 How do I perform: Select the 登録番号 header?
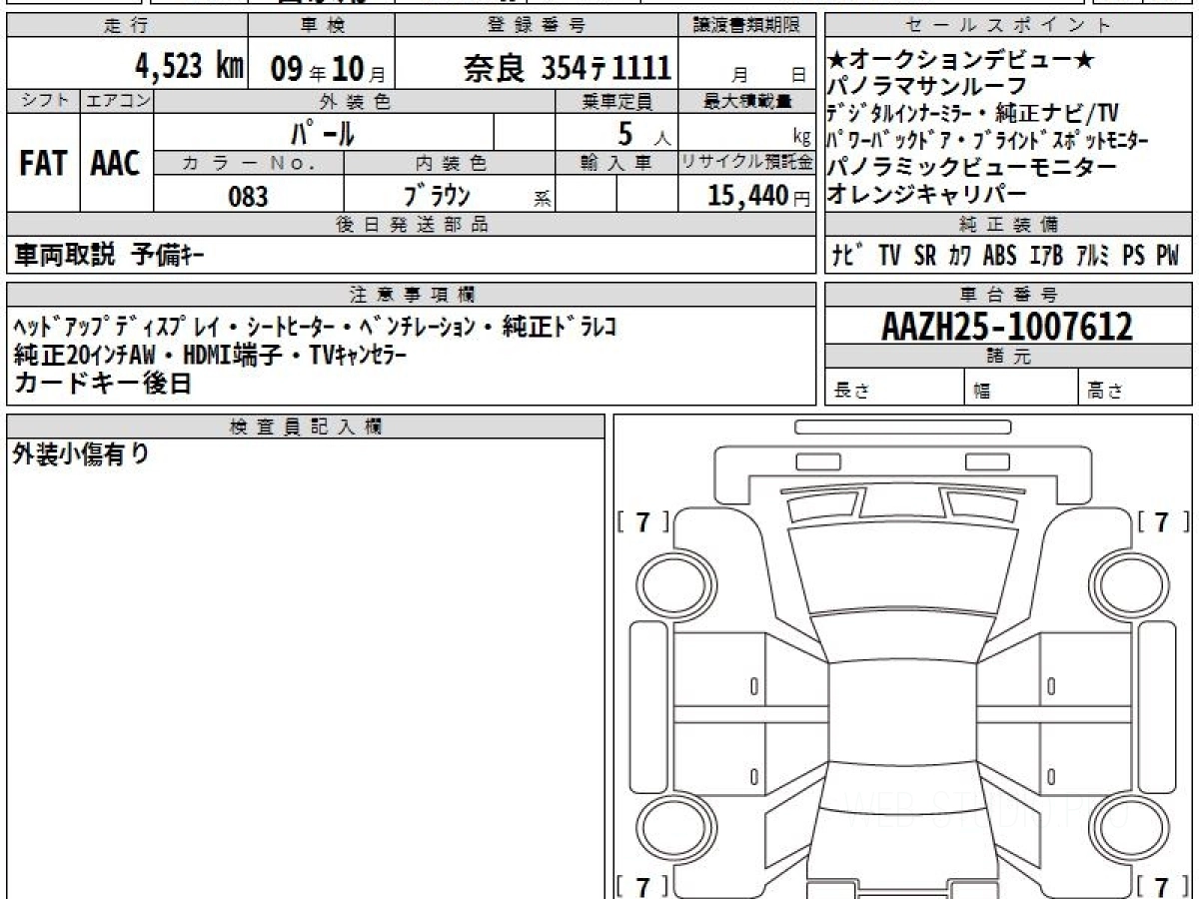(538, 26)
